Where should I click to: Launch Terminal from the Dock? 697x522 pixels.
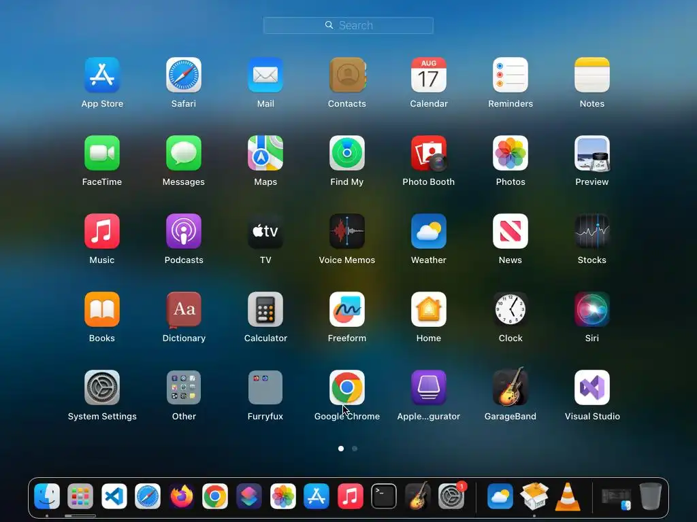(384, 495)
